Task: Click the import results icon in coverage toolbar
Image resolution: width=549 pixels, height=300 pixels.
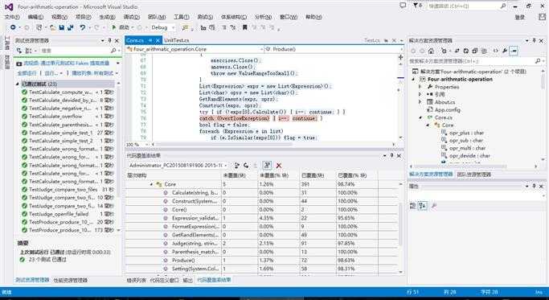Action: [x=246, y=166]
